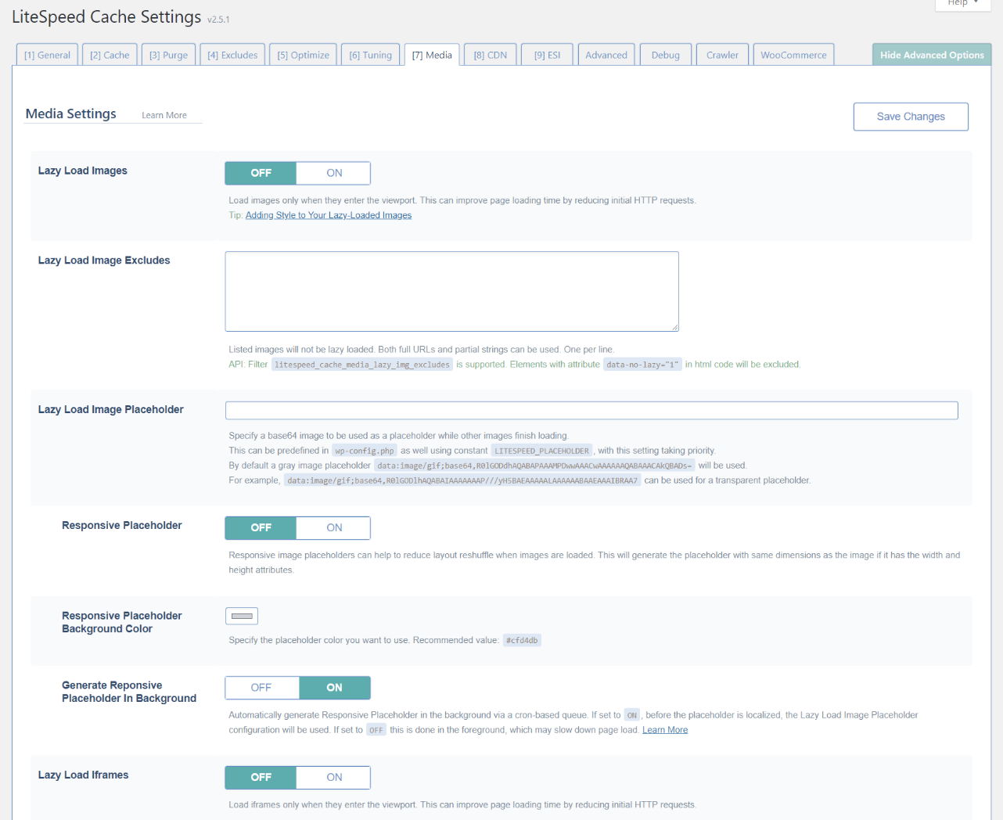This screenshot has height=820, width=1003.
Task: Open Adding Style to Your Lazy-Loaded Images link
Action: (329, 215)
